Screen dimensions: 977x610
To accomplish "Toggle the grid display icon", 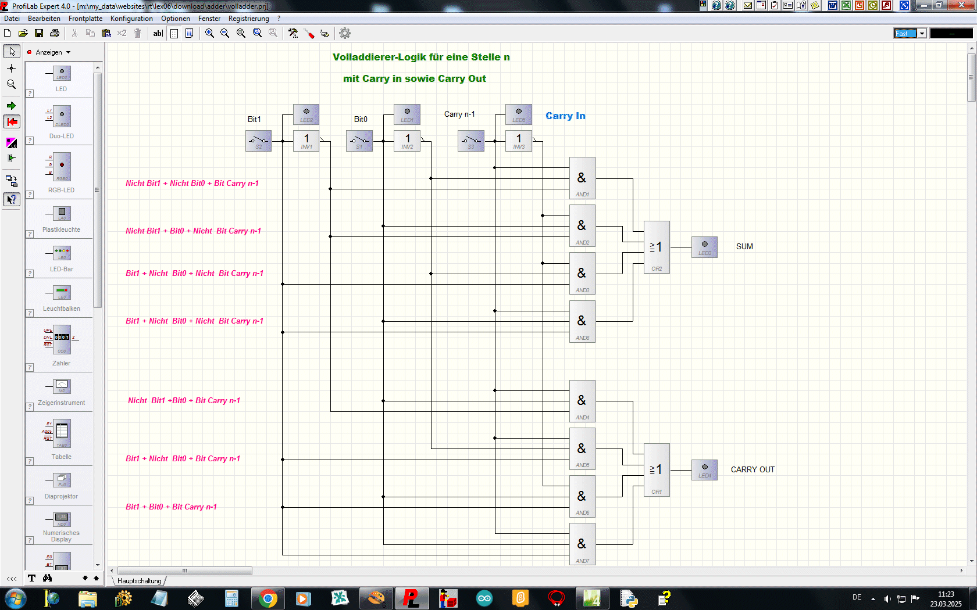I will coord(174,33).
